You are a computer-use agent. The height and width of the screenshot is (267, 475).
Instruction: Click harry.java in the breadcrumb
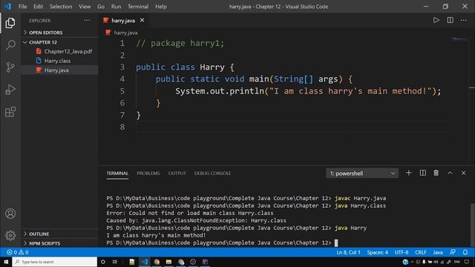point(125,33)
